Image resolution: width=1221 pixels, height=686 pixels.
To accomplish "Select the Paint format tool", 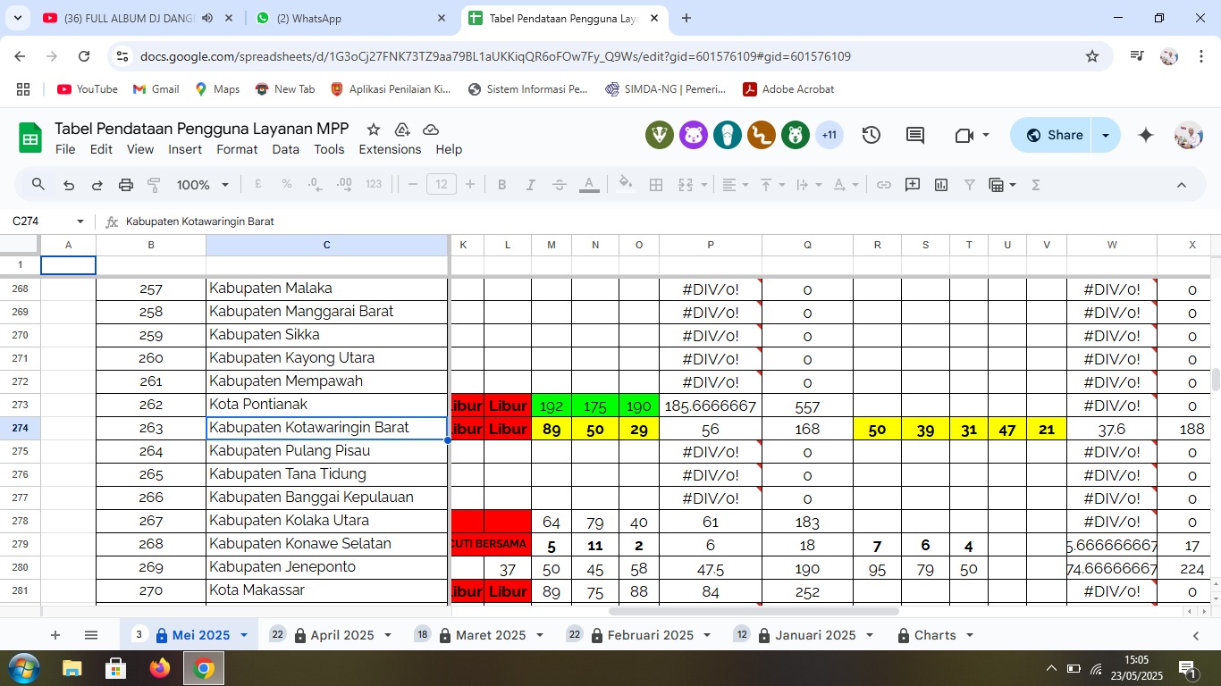I will coord(154,185).
